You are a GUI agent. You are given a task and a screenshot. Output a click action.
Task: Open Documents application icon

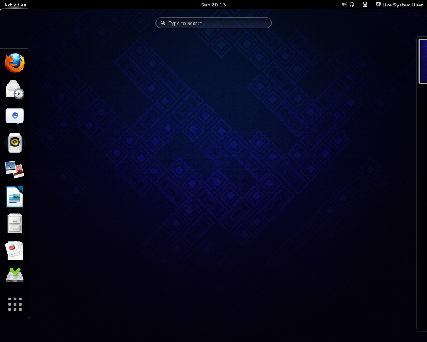click(15, 250)
